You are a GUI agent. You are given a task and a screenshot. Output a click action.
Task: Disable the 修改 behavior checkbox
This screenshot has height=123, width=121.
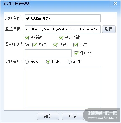point(34,45)
